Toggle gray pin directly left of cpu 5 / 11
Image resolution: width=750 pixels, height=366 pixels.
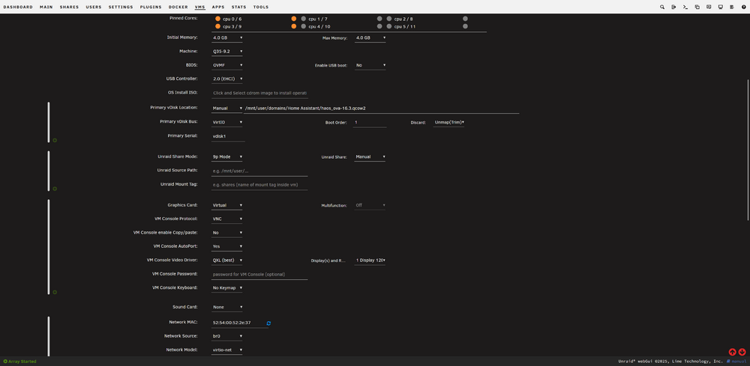(x=388, y=27)
